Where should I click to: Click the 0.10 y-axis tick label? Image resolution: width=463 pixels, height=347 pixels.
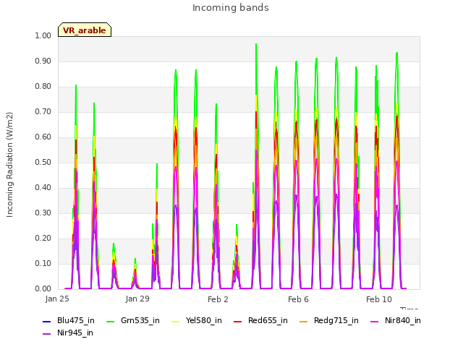coord(43,263)
